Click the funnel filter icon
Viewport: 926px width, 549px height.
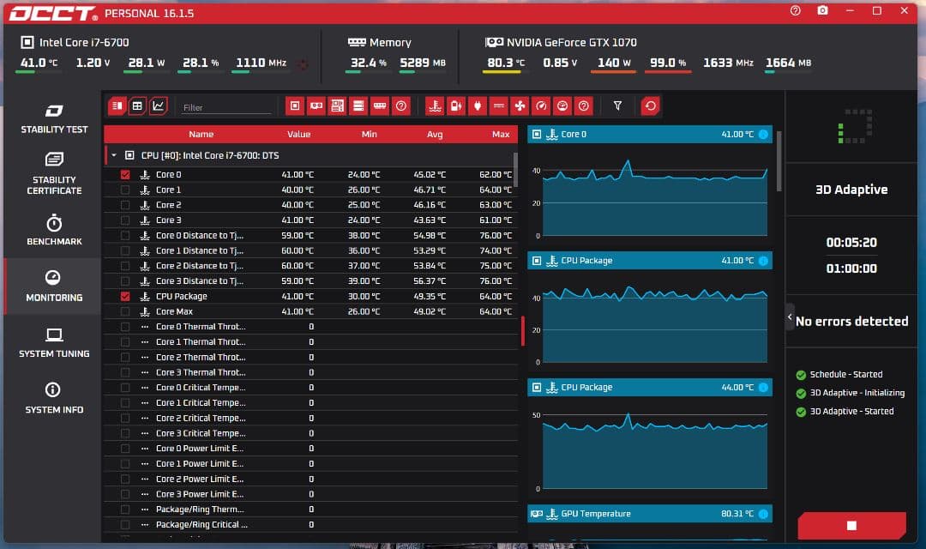tap(617, 106)
